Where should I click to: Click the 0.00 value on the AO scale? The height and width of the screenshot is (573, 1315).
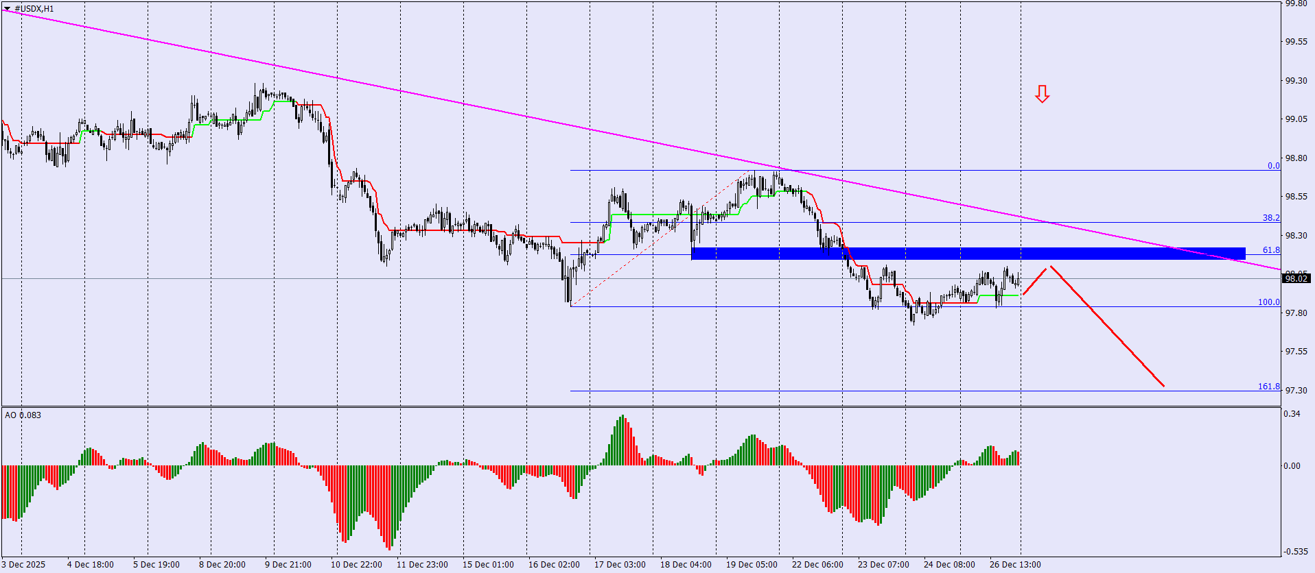[x=1292, y=466]
